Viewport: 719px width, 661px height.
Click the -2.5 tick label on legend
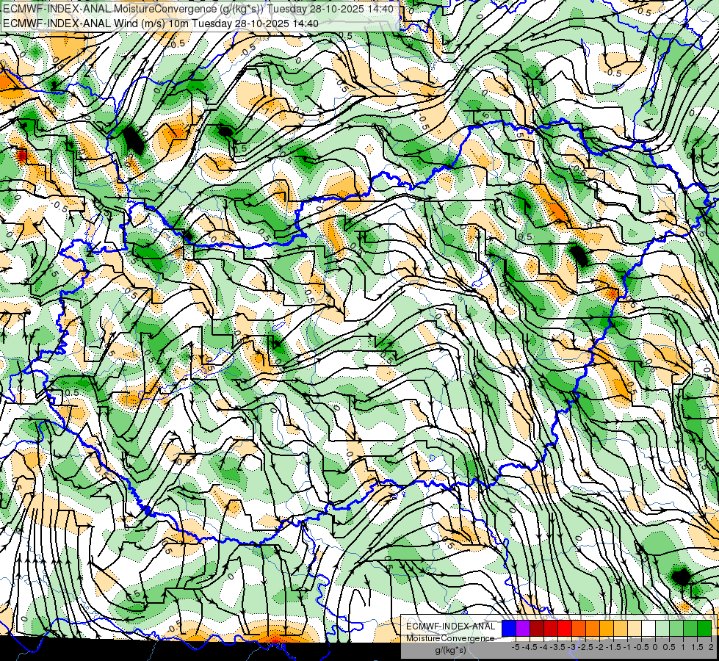tap(585, 647)
